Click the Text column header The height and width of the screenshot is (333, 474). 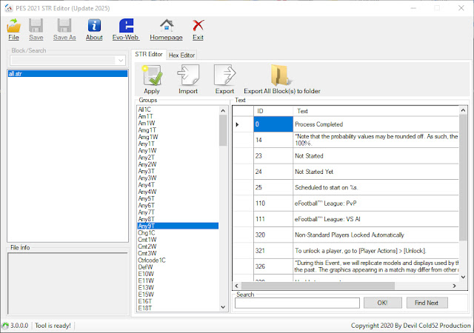[376, 111]
